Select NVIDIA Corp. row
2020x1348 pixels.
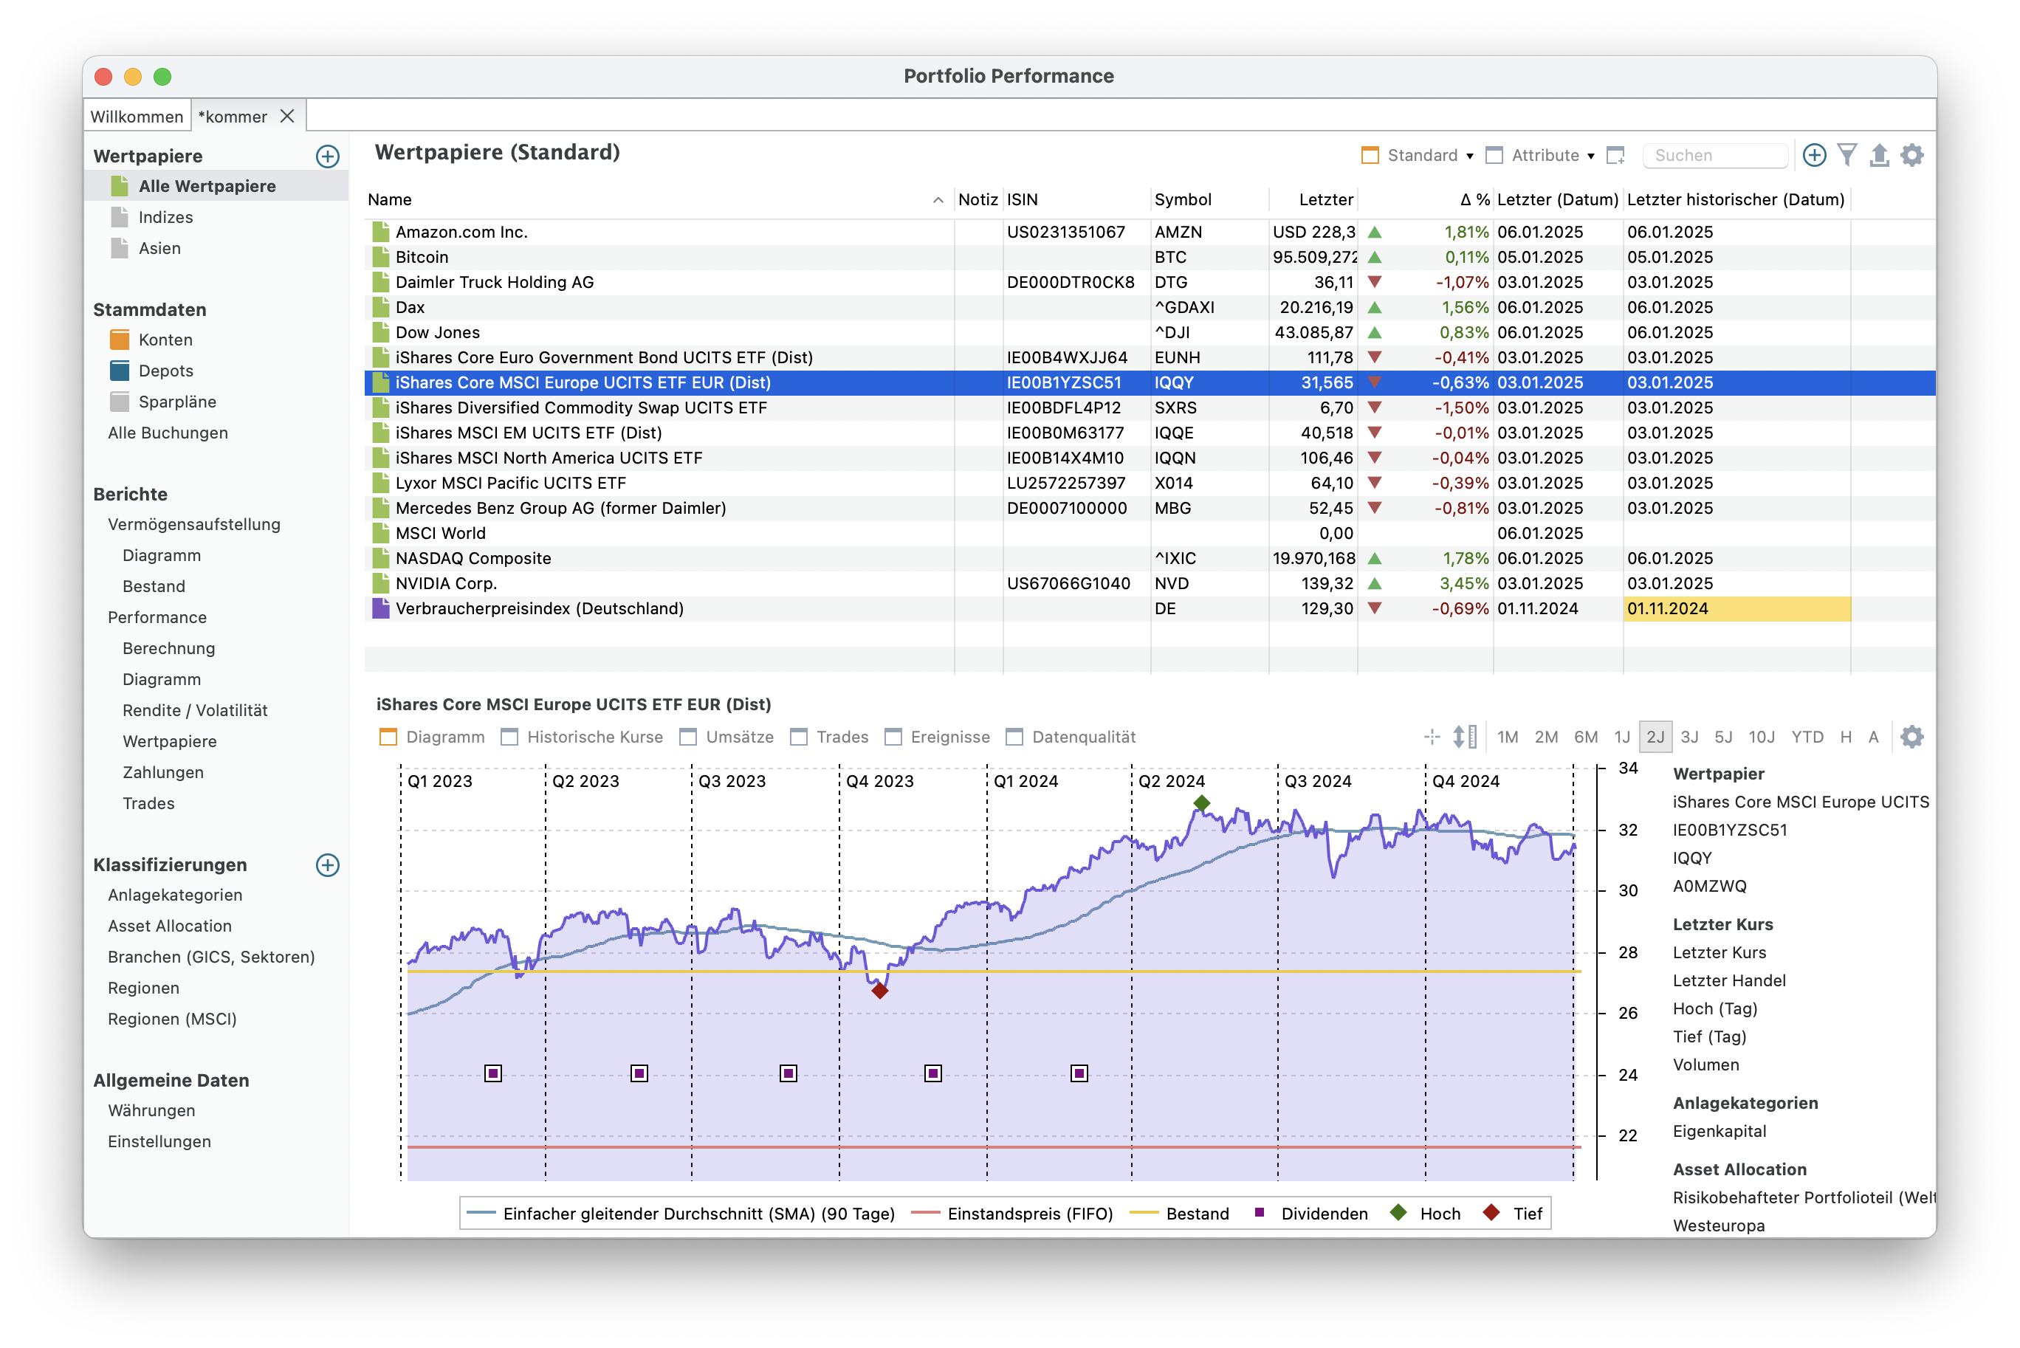pos(1150,584)
